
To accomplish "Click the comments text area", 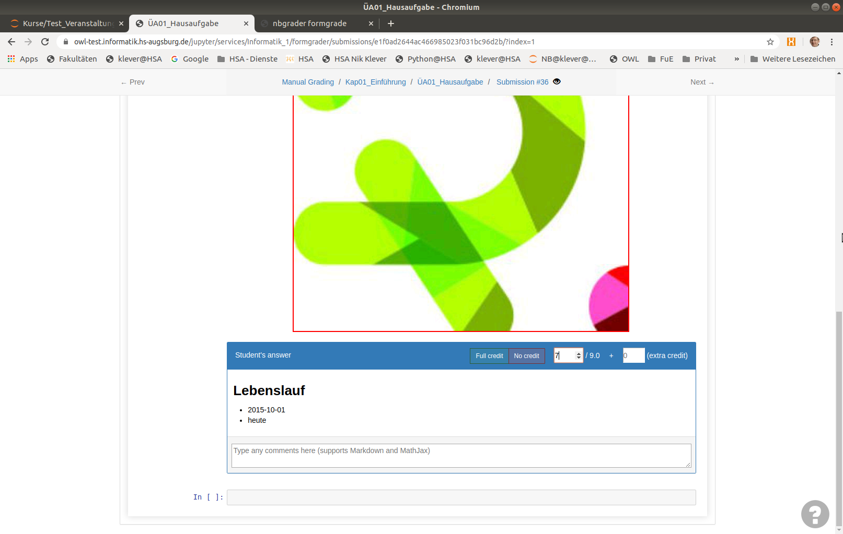I will click(x=461, y=456).
